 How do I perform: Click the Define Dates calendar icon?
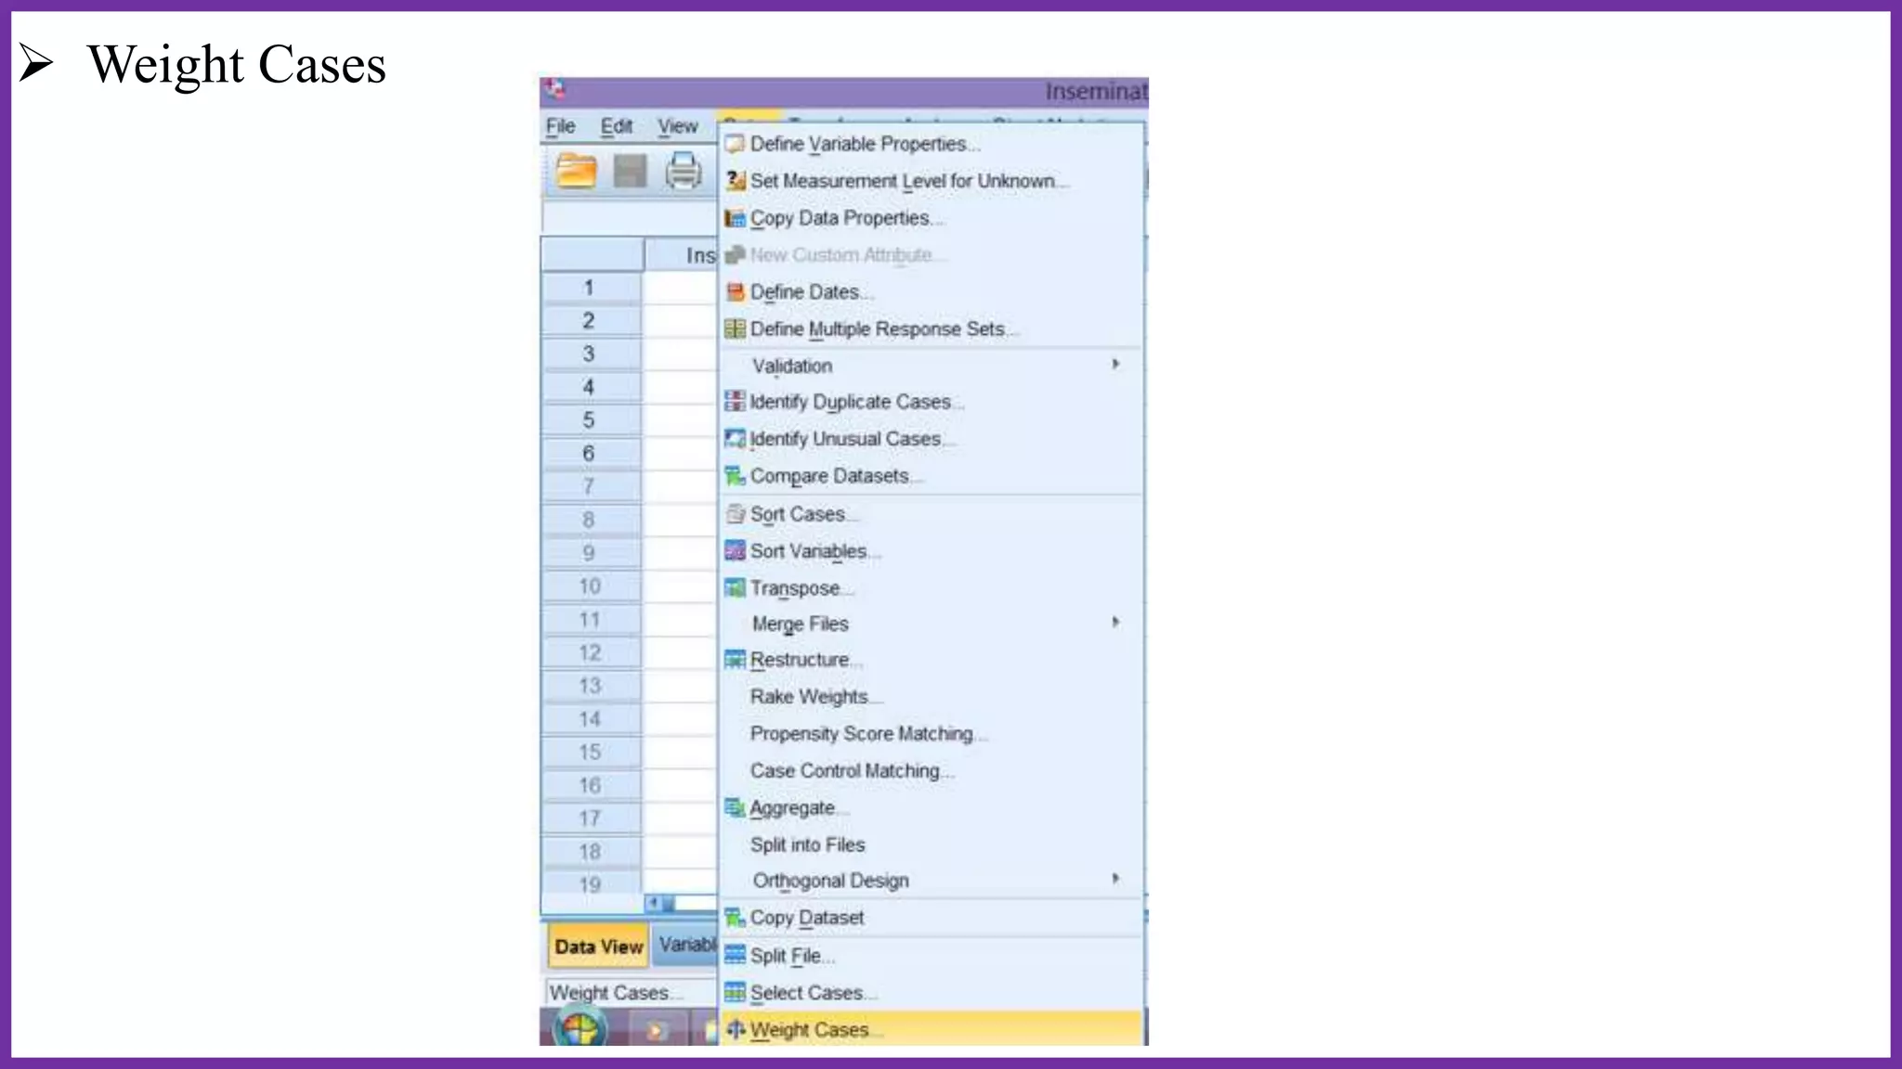click(x=735, y=292)
